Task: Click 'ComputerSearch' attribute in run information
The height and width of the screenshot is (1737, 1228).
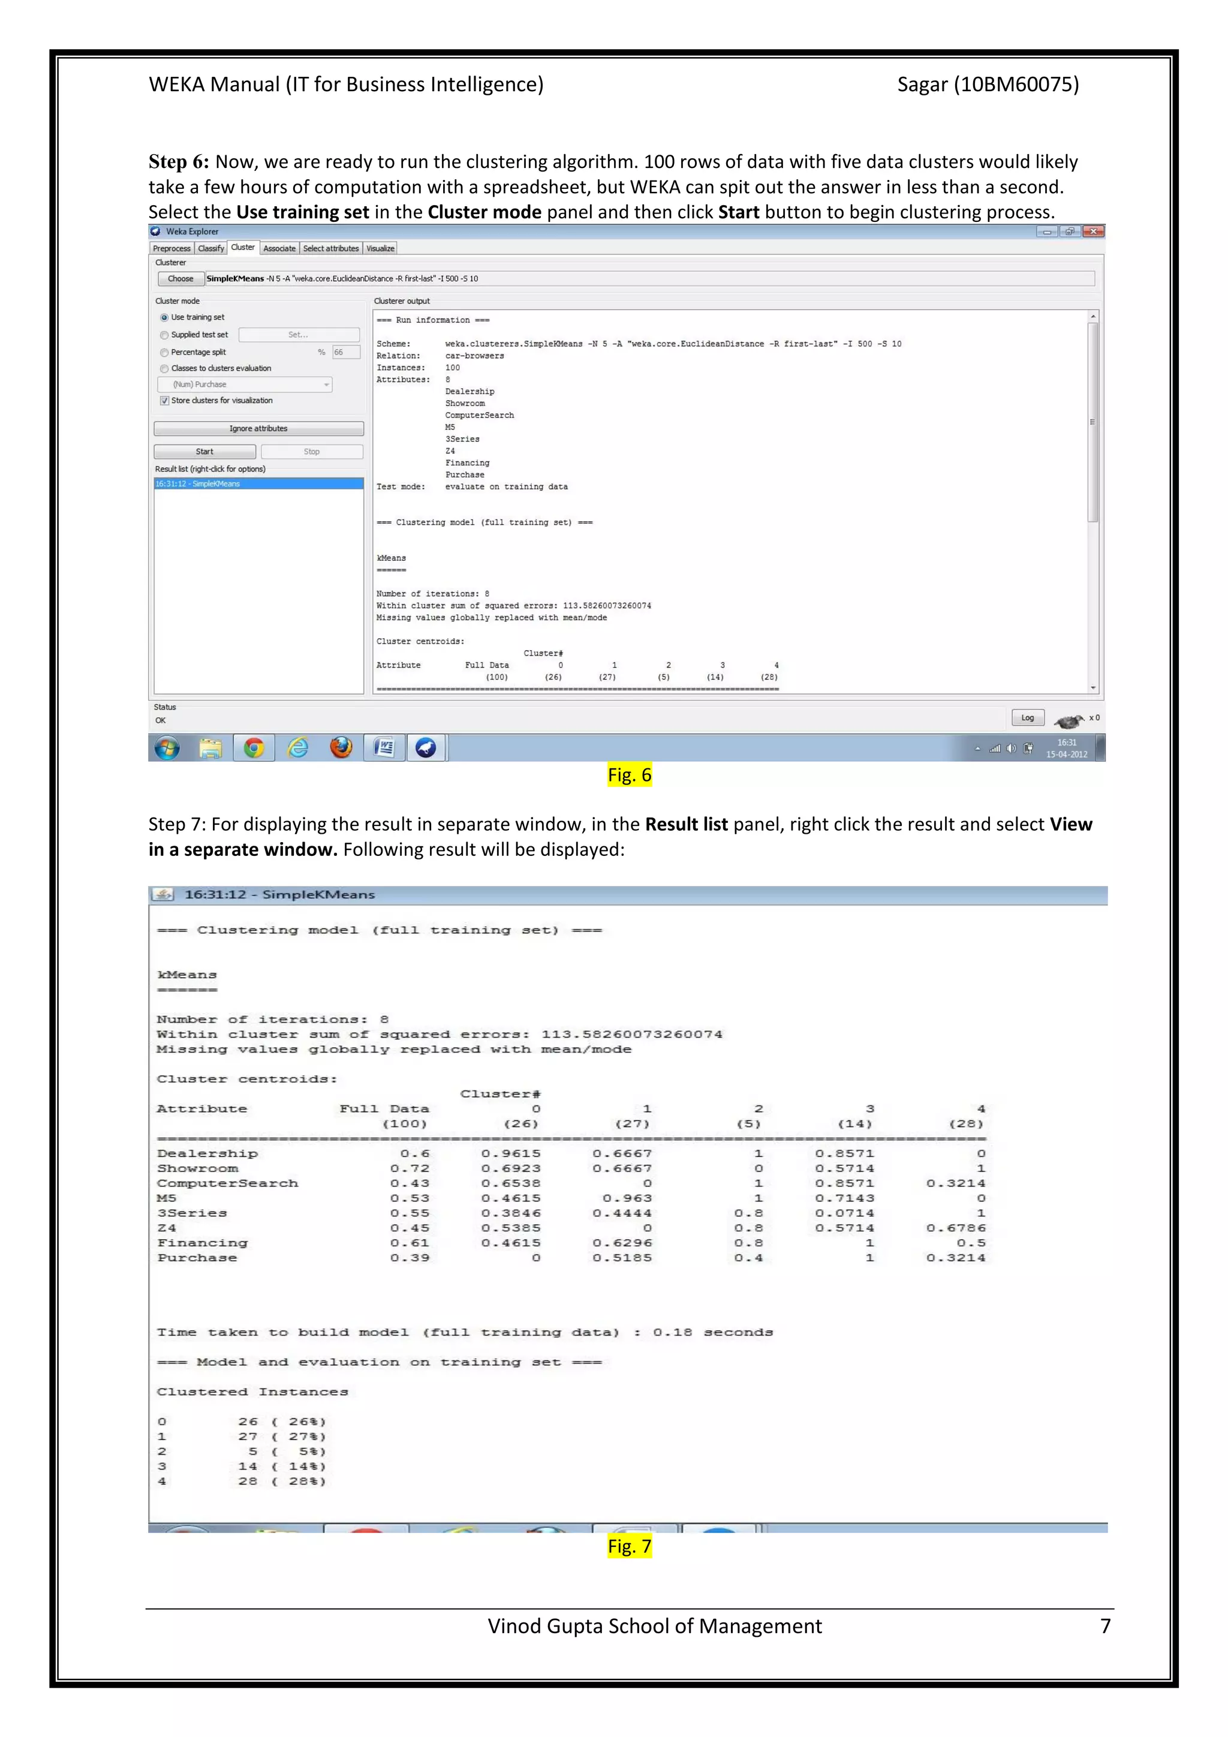Action: [x=480, y=415]
